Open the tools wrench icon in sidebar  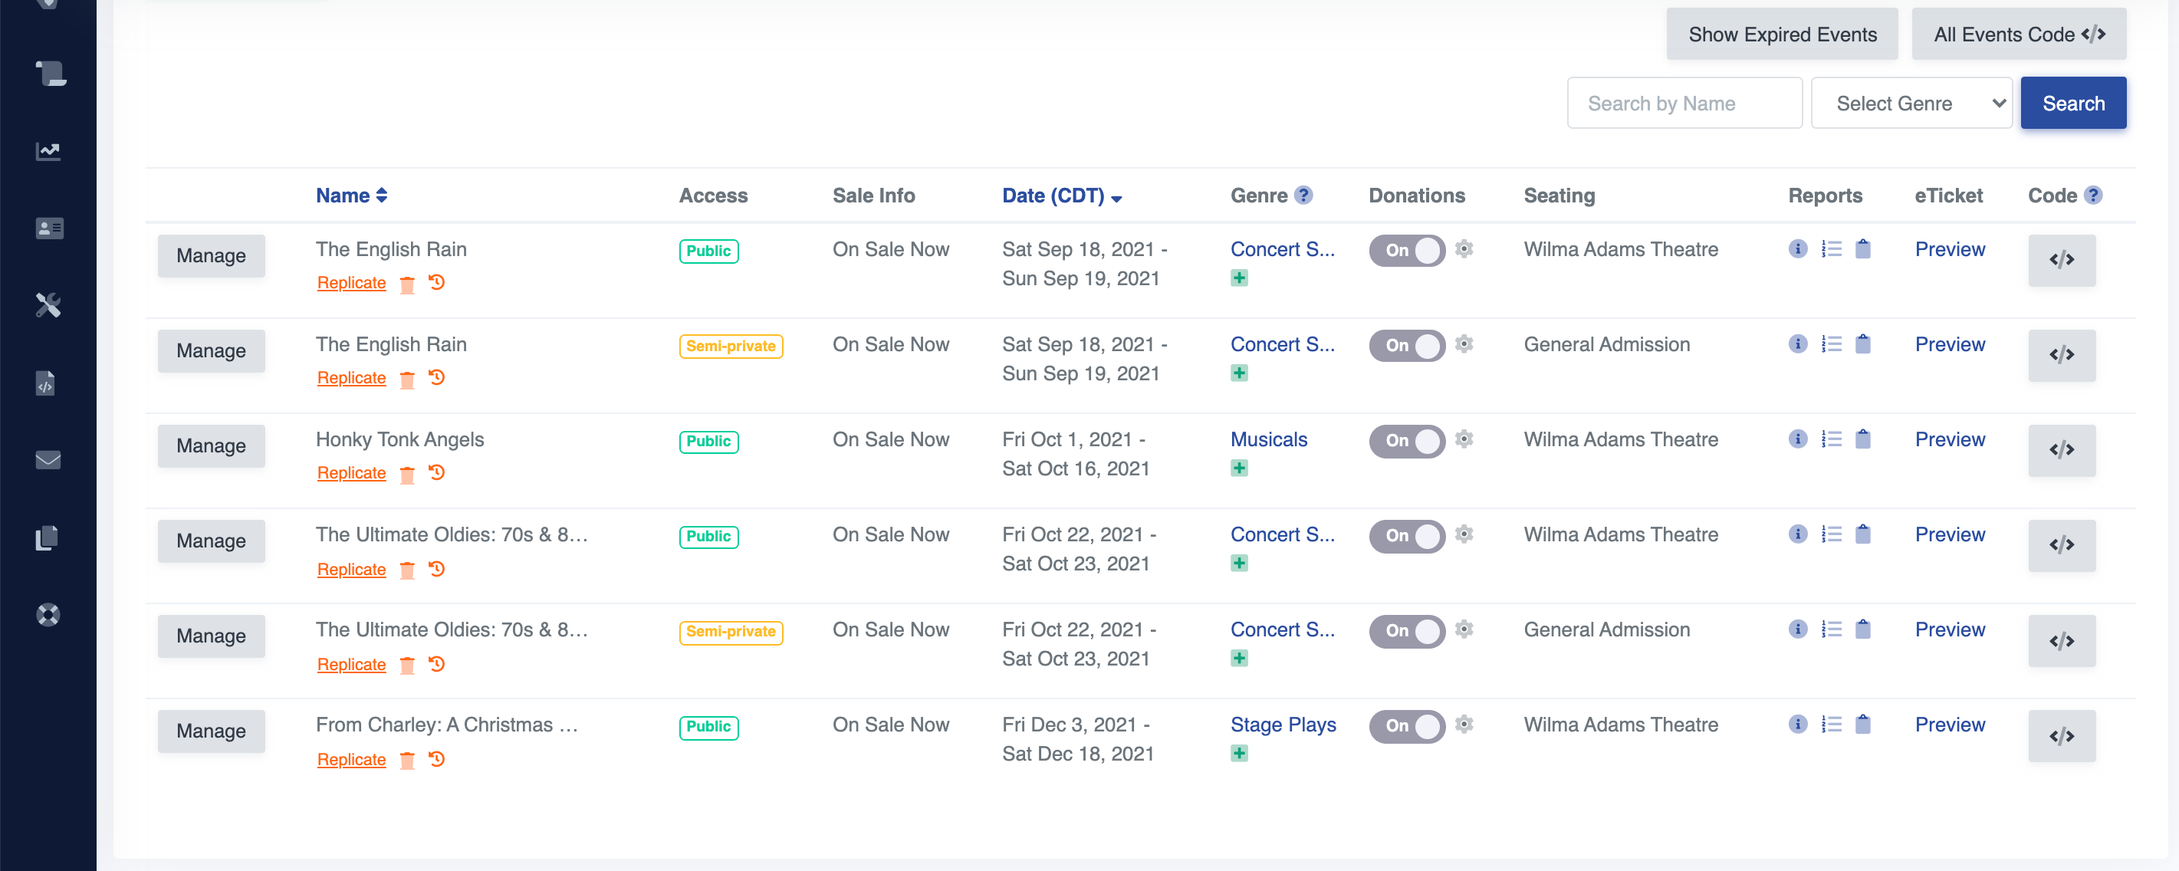[x=48, y=305]
